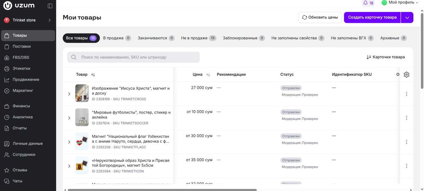The image size is (424, 191).
Task: Open product Магнит "Национальный флаг Узбекистана
Action: (x=131, y=139)
